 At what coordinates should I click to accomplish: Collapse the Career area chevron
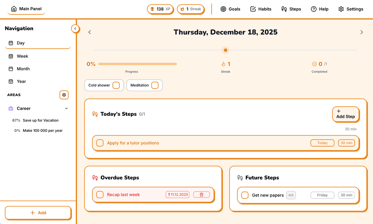pos(67,109)
